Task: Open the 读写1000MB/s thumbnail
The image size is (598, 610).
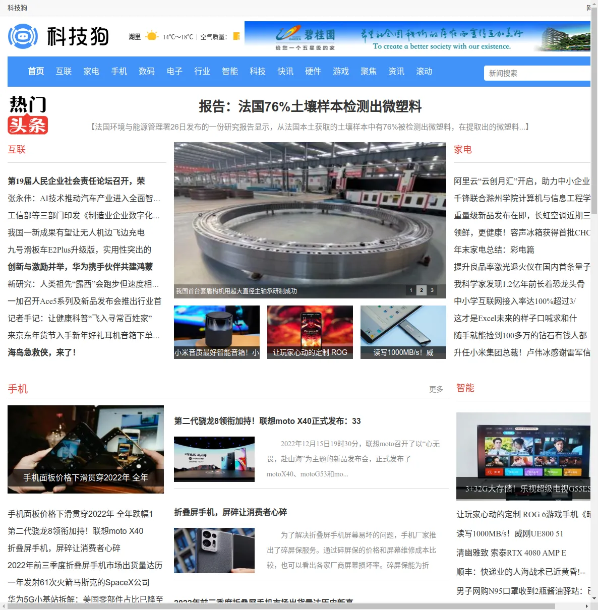Action: [403, 332]
